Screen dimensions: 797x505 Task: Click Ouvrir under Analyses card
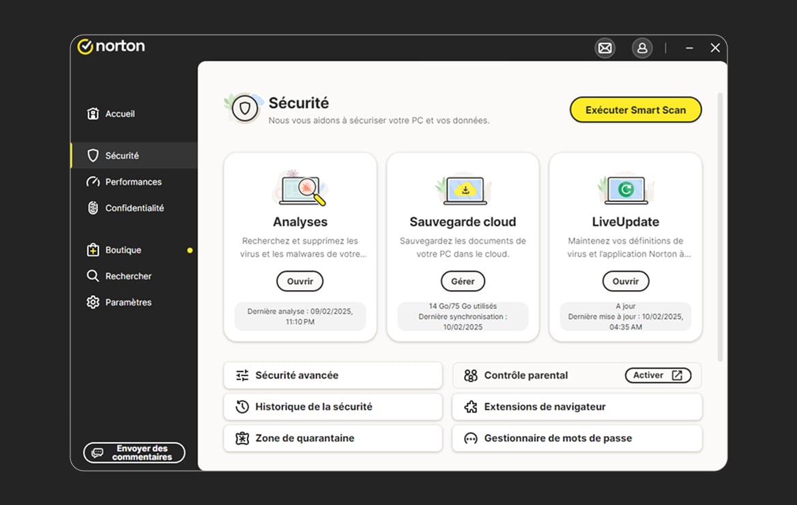(x=300, y=281)
